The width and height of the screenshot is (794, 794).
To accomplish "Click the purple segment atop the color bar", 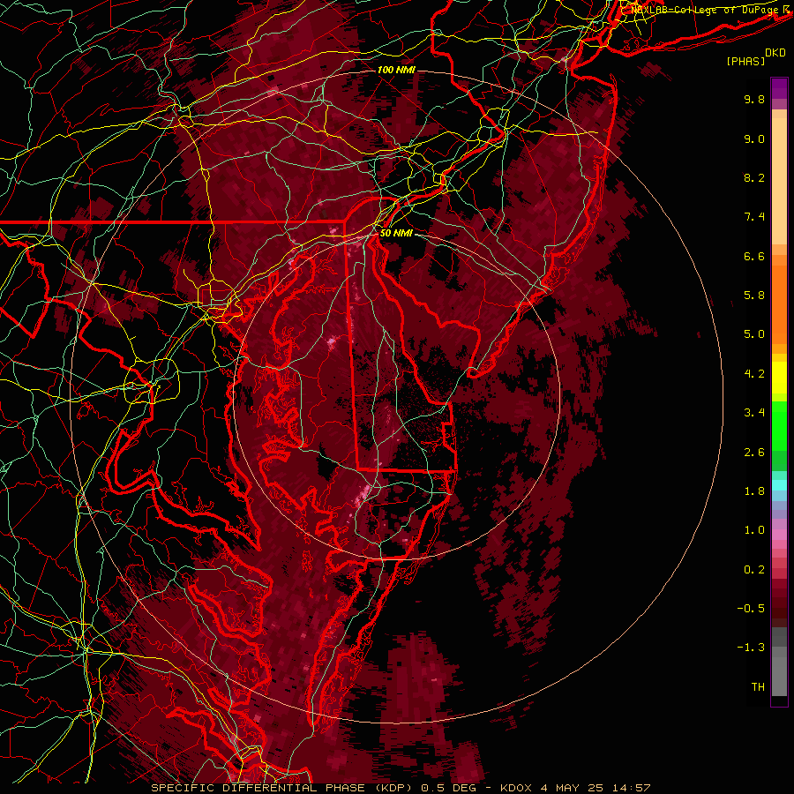I will 779,88.
